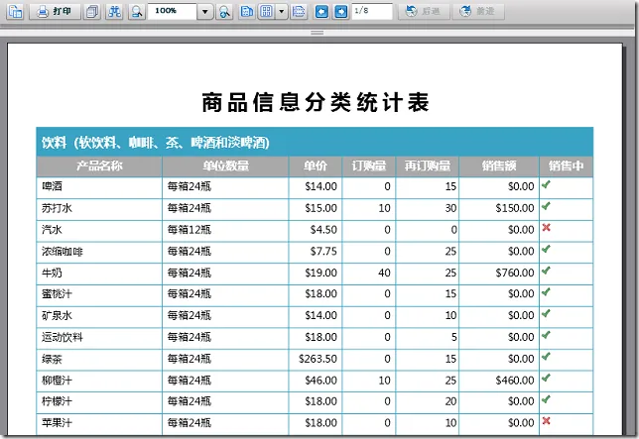Click the red cross in 苹果汁 row
The width and height of the screenshot is (639, 439).
click(546, 420)
